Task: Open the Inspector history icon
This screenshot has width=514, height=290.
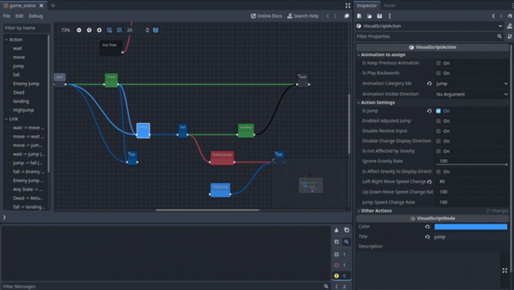Action: pos(510,16)
